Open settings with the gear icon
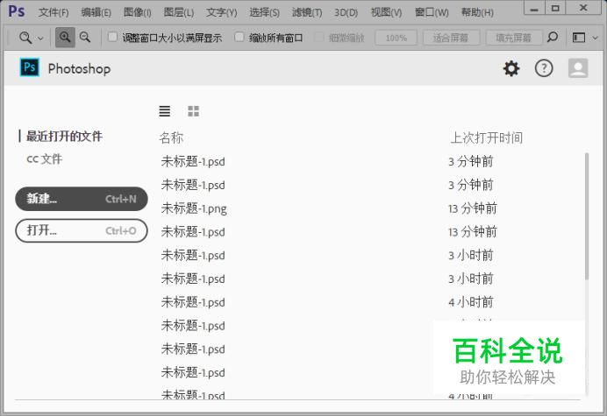 (x=511, y=68)
